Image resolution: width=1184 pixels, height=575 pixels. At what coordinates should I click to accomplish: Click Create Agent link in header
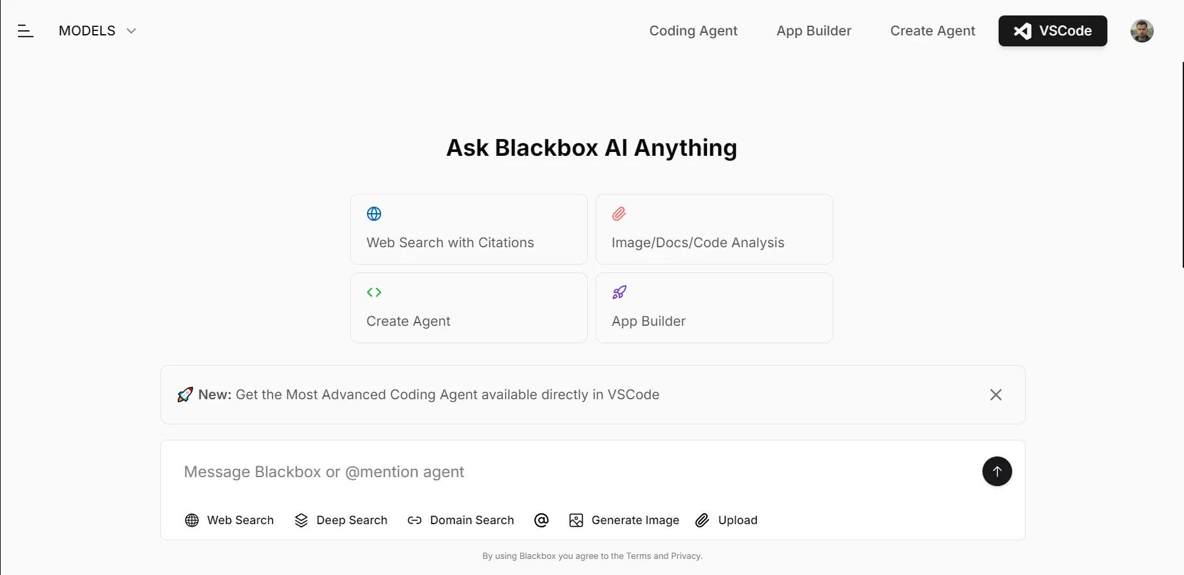932,31
